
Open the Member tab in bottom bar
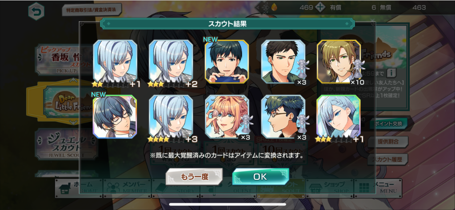[128, 188]
